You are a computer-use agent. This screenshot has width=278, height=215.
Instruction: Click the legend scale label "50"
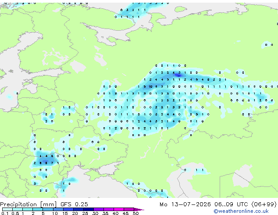(135, 213)
